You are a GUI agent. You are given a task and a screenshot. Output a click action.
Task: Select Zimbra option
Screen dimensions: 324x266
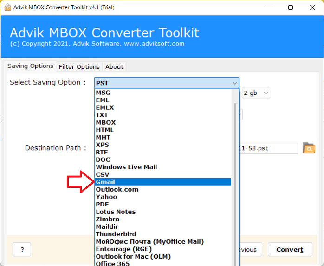(x=163, y=219)
